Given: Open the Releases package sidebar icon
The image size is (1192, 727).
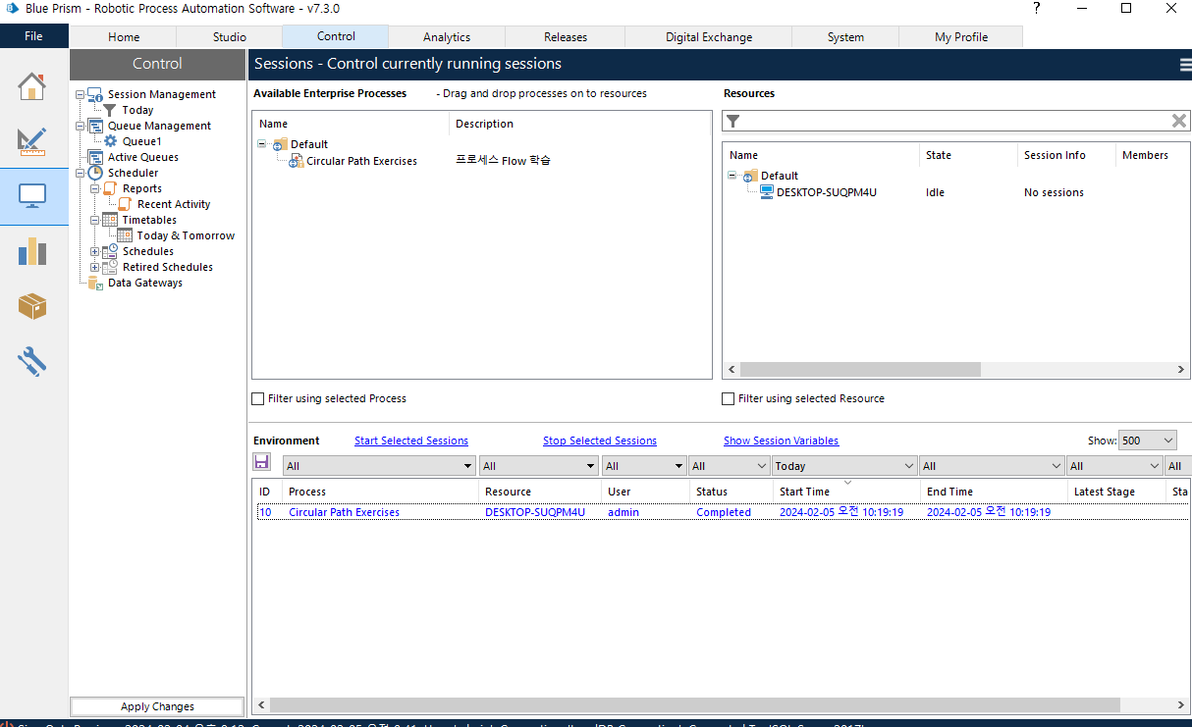Looking at the screenshot, I should [32, 306].
